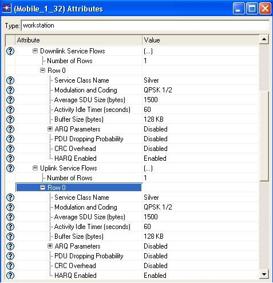Click Uplink Service Flows value (...)
273x283 pixels.
[148, 168]
